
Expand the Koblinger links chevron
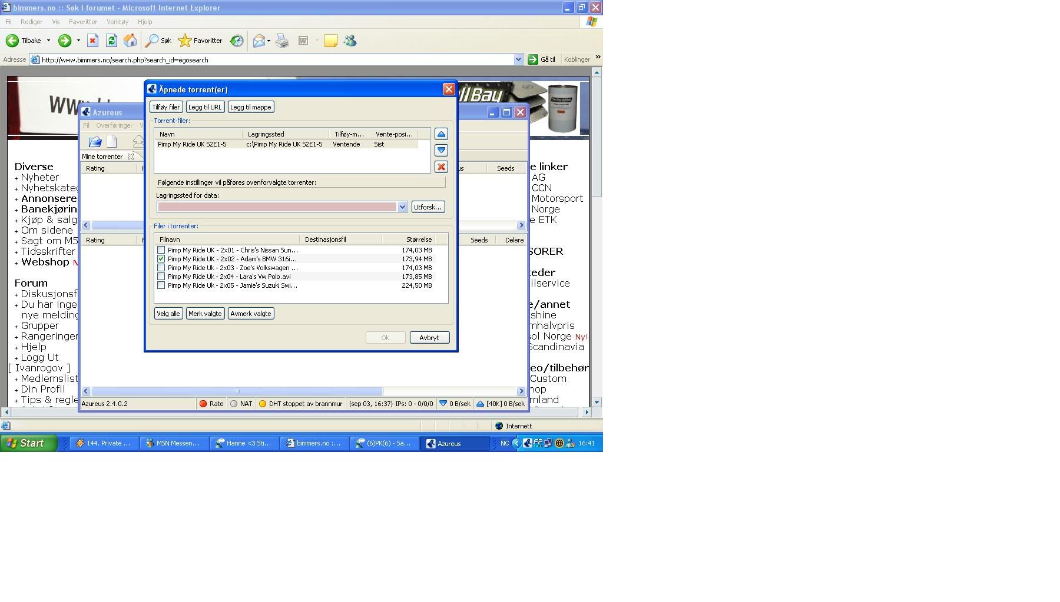598,57
